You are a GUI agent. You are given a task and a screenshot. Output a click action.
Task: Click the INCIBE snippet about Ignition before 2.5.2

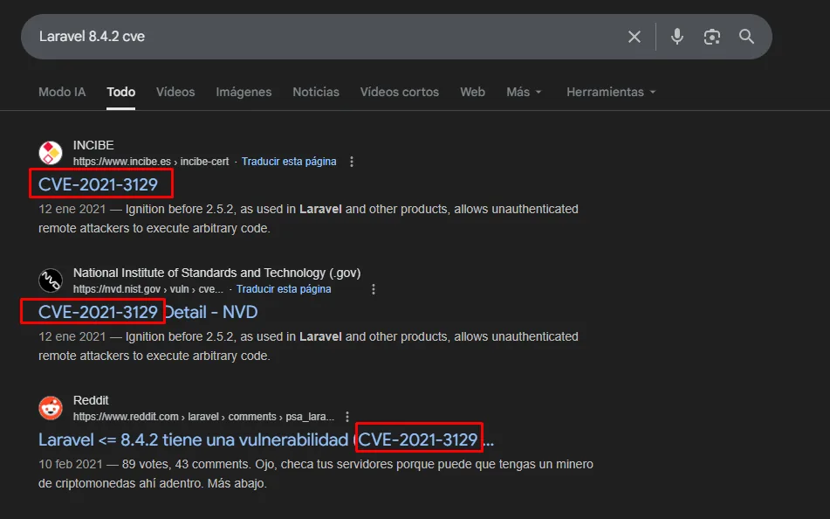[x=308, y=218]
